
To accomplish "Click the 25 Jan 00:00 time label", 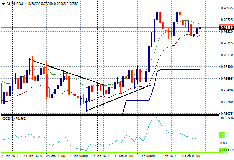I will [x=56, y=156].
